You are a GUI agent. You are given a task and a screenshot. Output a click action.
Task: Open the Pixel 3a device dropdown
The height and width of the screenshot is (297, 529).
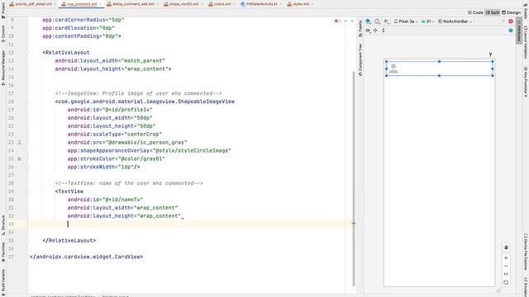point(406,21)
